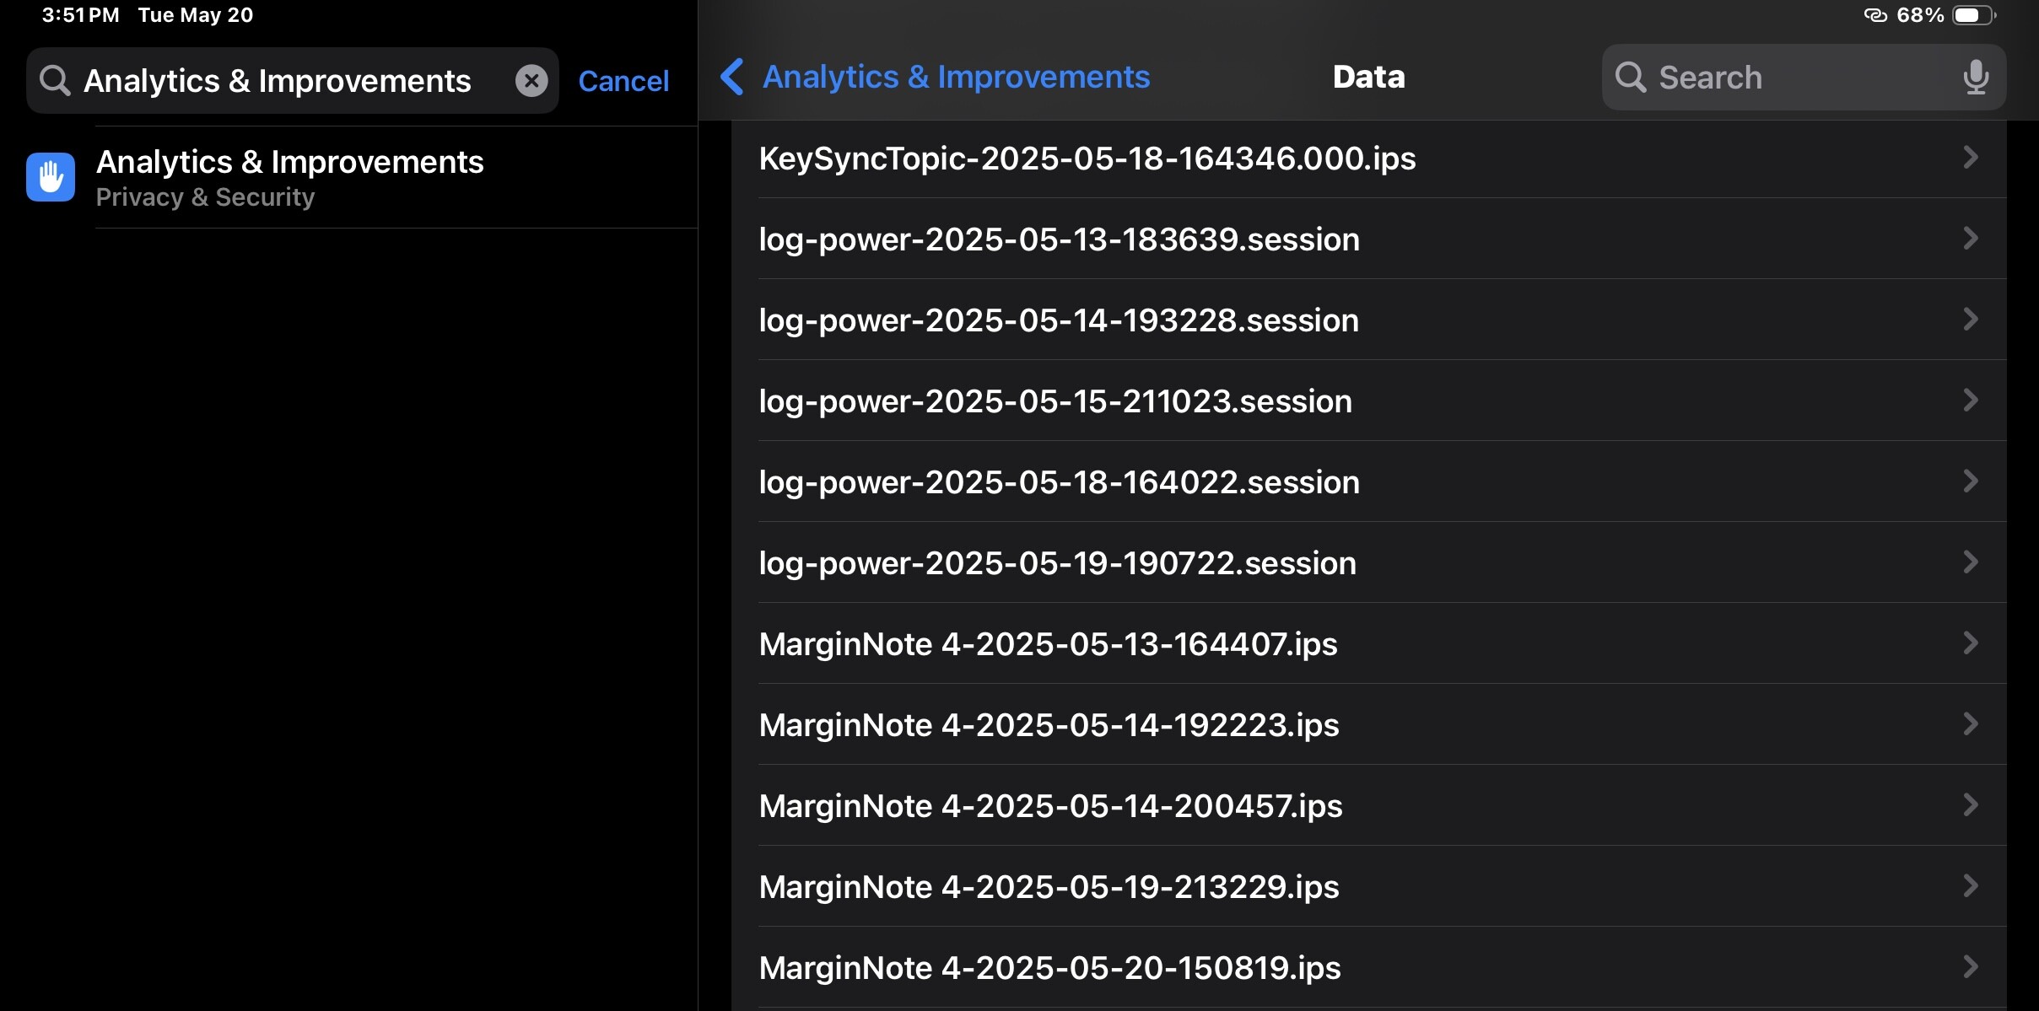Image resolution: width=2039 pixels, height=1011 pixels.
Task: Open KeySyncTopic-2025-05-18 ips file
Action: pyautogui.click(x=1087, y=159)
